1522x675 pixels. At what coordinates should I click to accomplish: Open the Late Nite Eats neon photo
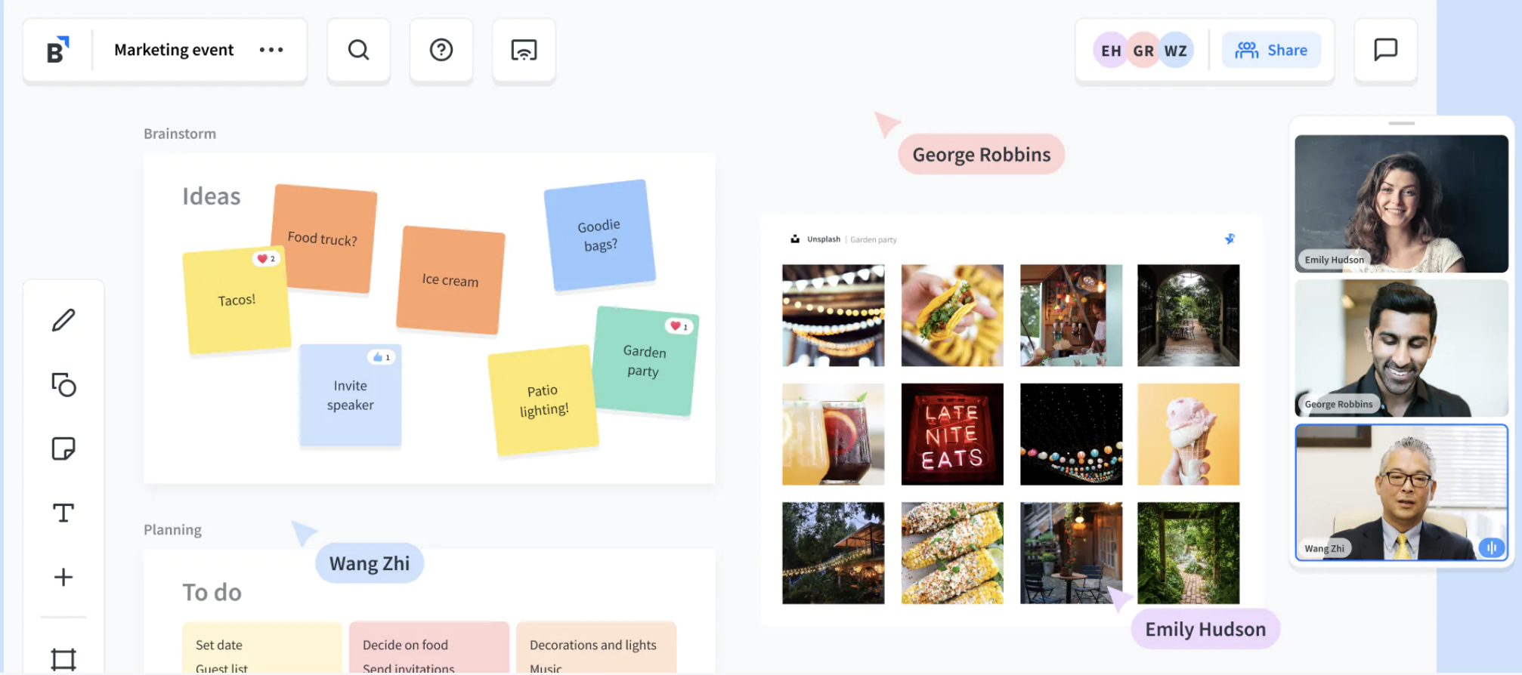pos(952,434)
